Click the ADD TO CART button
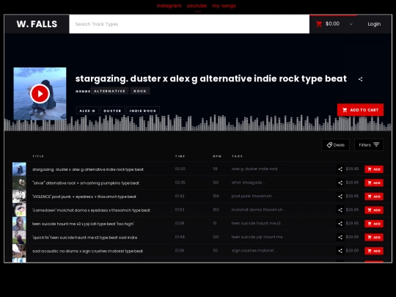 pos(360,110)
